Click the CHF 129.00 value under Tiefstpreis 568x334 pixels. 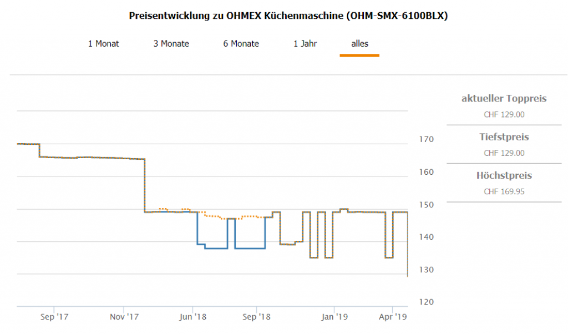click(x=504, y=153)
